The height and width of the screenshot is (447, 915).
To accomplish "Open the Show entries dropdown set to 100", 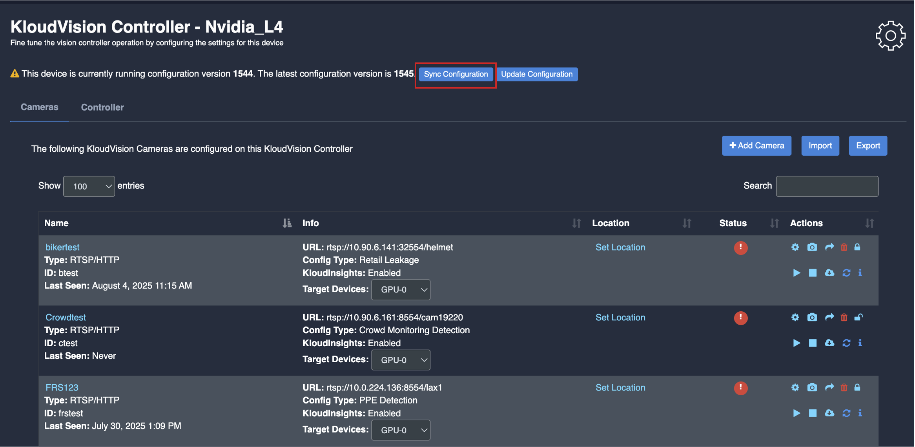I will (89, 186).
